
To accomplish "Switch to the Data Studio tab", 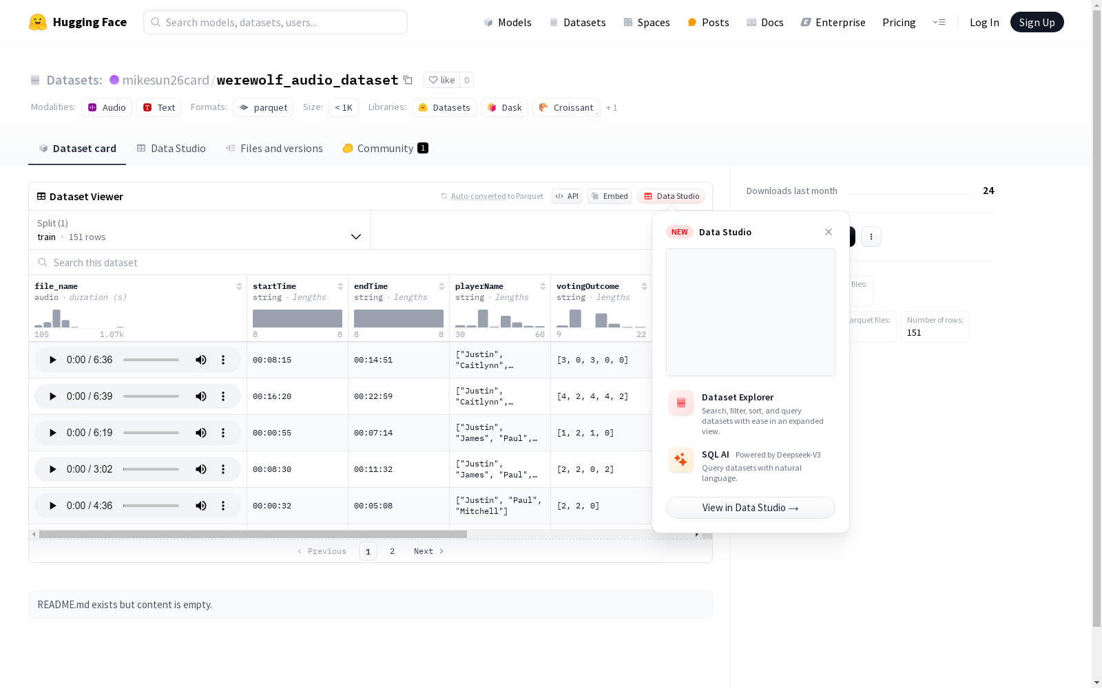I will pyautogui.click(x=171, y=149).
